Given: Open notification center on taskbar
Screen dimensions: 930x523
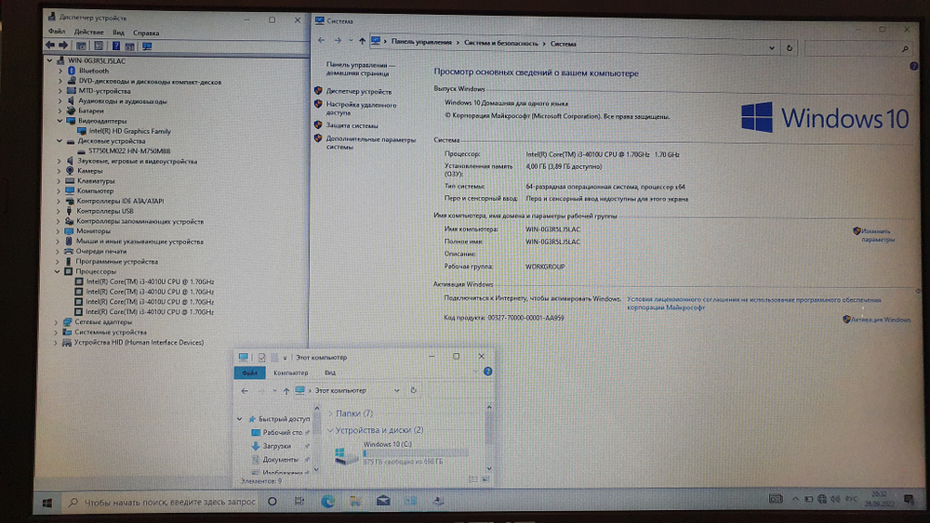Looking at the screenshot, I should [909, 499].
